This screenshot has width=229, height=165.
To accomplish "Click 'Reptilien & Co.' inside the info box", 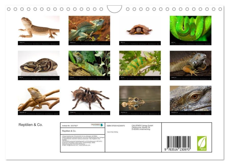I will coord(69,131).
